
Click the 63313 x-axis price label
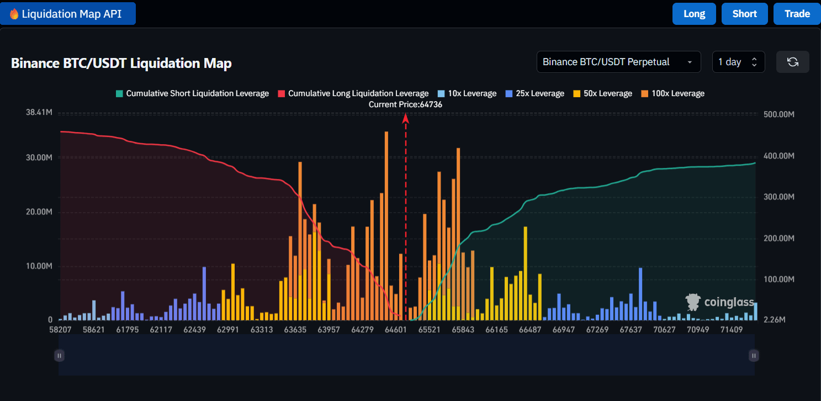262,330
